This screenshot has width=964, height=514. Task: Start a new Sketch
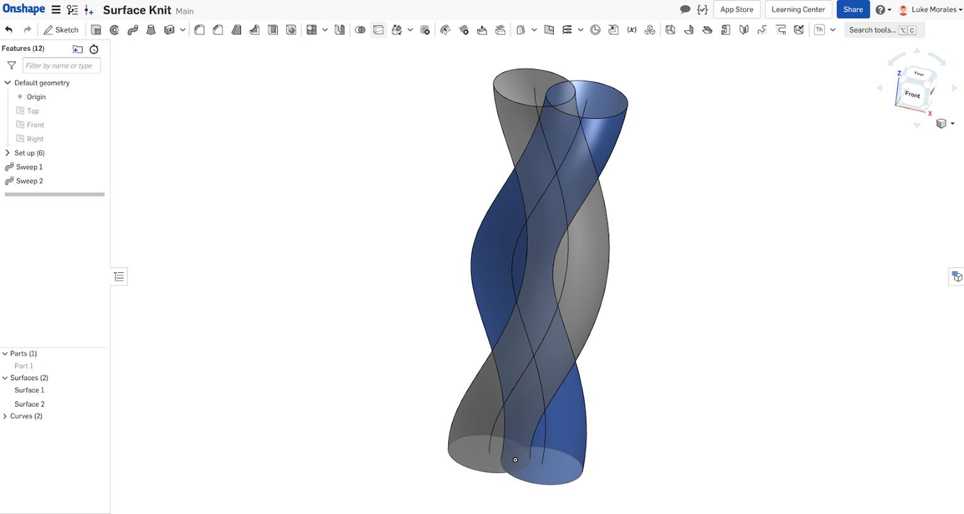pos(61,29)
